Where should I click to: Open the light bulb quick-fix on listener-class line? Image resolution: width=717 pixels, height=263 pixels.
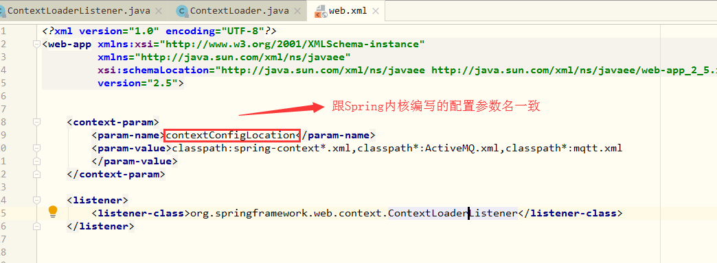pyautogui.click(x=53, y=211)
